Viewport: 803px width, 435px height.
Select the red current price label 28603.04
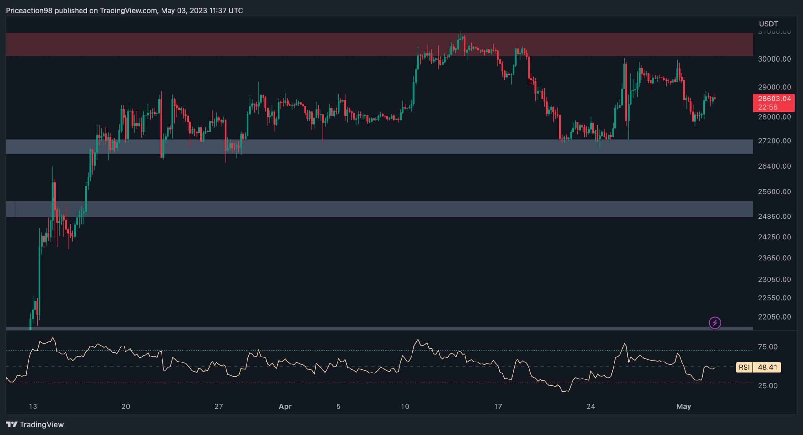pos(774,99)
